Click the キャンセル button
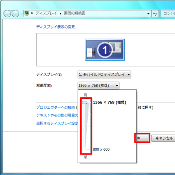The width and height of the screenshot is (175, 175). pos(163,138)
